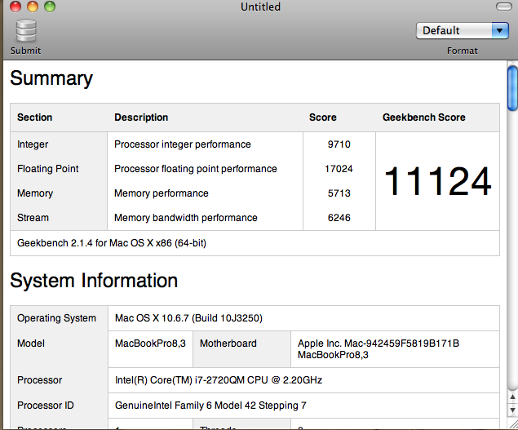The width and height of the screenshot is (518, 430).
Task: Click the scrollbar up arrow
Action: click(512, 397)
